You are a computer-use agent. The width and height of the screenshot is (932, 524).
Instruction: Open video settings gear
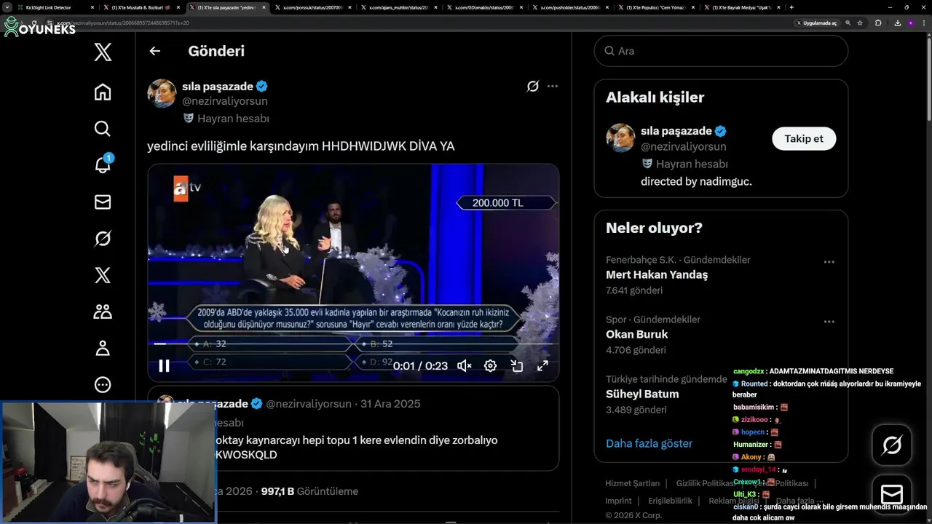491,366
